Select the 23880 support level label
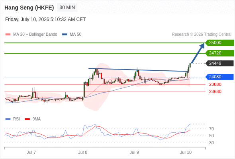The width and height of the screenshot is (235, 159). [215, 84]
